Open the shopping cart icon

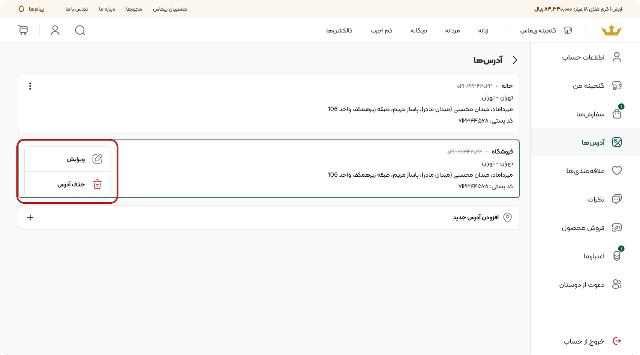23,30
